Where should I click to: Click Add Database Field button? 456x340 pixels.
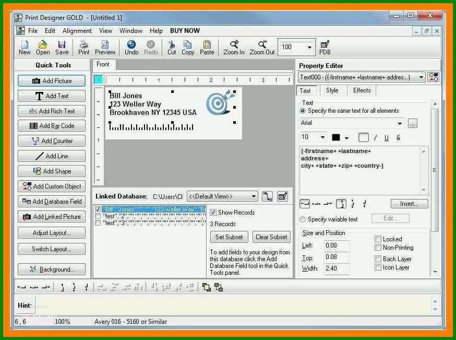[x=52, y=202]
